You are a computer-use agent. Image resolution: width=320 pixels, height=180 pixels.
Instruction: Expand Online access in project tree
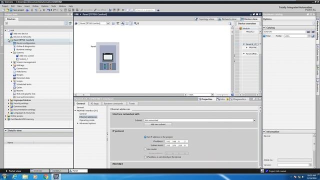[x=5, y=116]
